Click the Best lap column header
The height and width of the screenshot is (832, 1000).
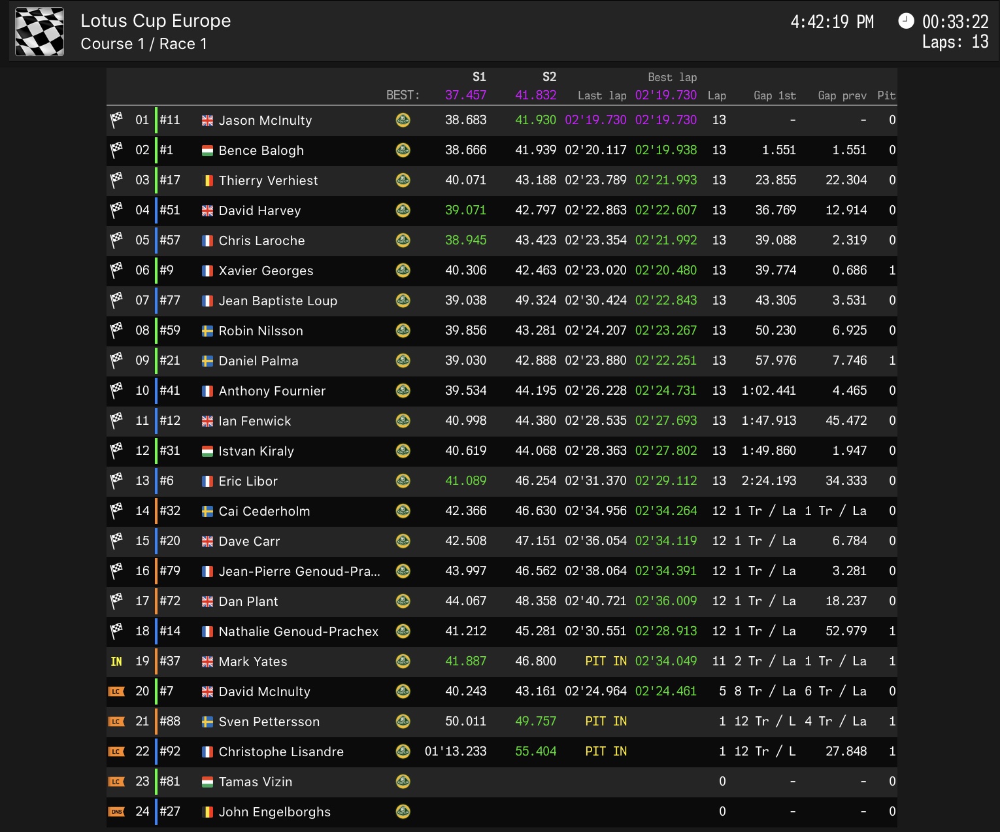[672, 77]
